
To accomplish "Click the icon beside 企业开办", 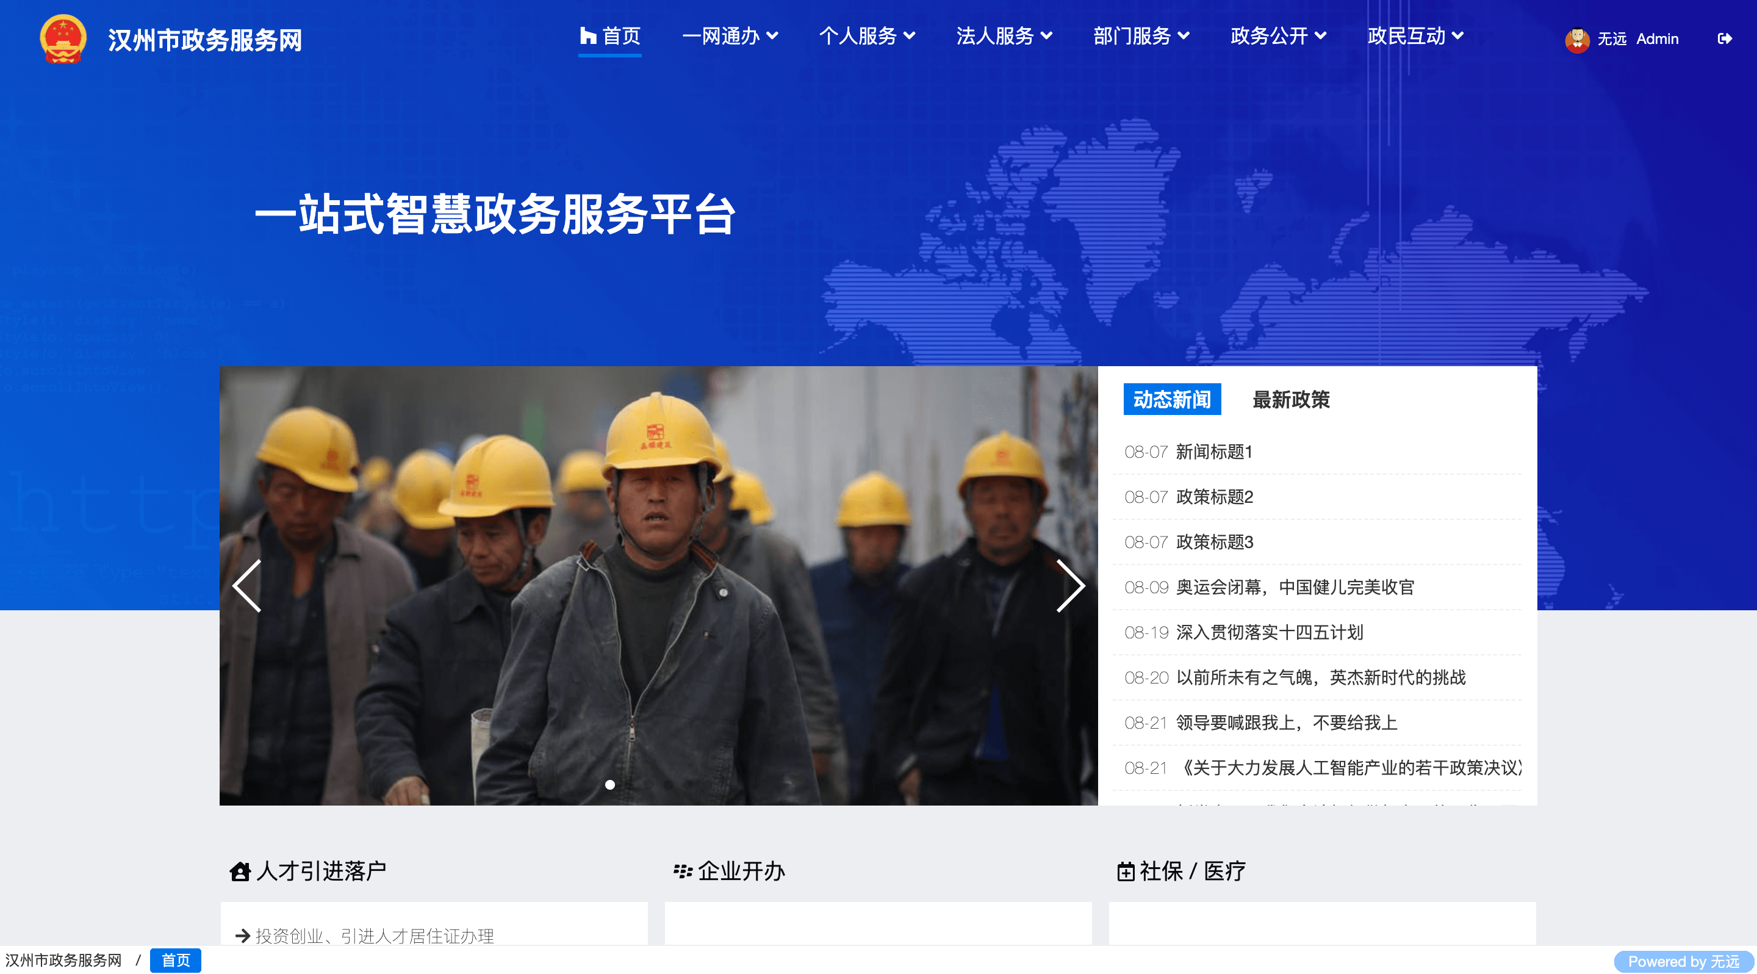I will [683, 871].
